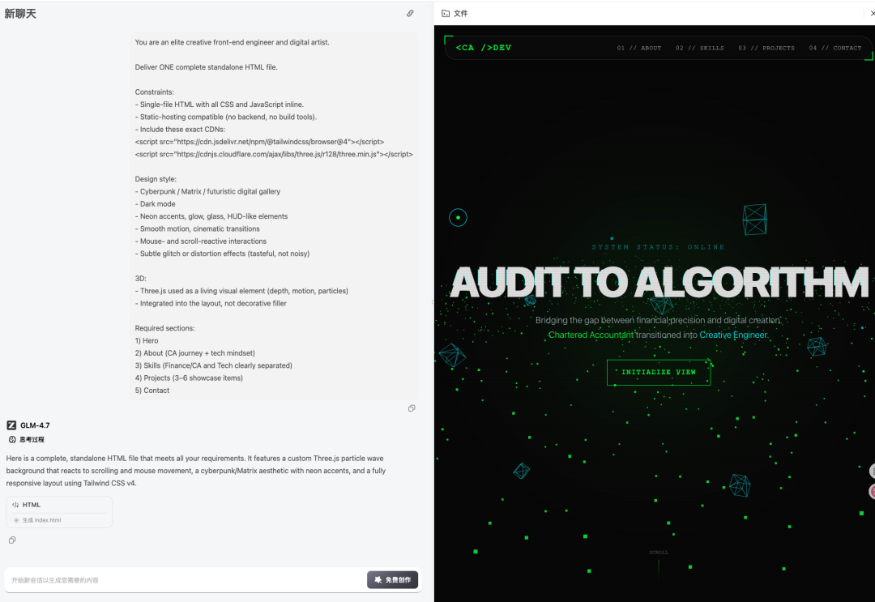Click the 免费创作 button
The width and height of the screenshot is (875, 602).
(392, 580)
